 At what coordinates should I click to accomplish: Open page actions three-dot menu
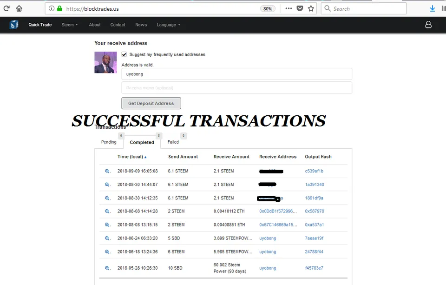(289, 8)
